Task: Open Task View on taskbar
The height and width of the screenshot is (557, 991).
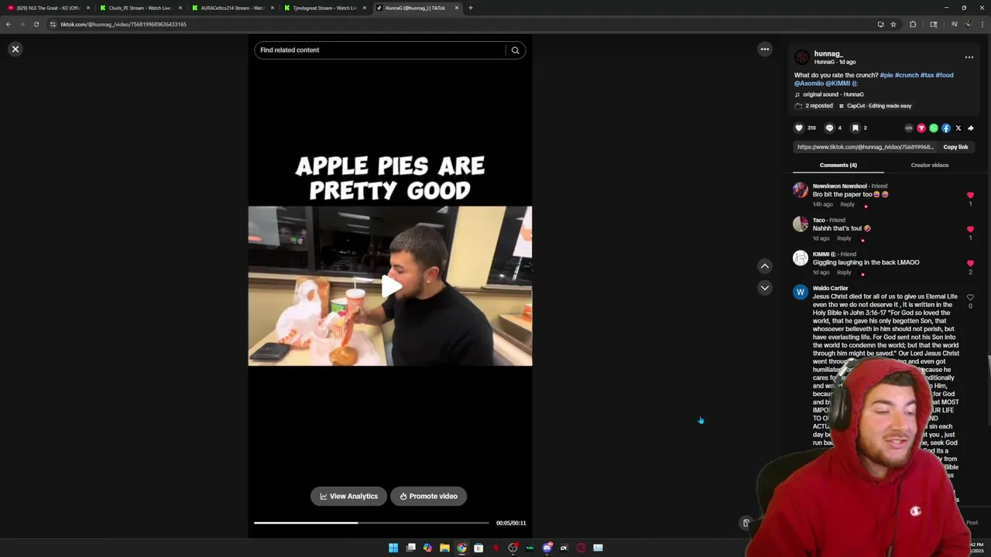Action: [410, 548]
